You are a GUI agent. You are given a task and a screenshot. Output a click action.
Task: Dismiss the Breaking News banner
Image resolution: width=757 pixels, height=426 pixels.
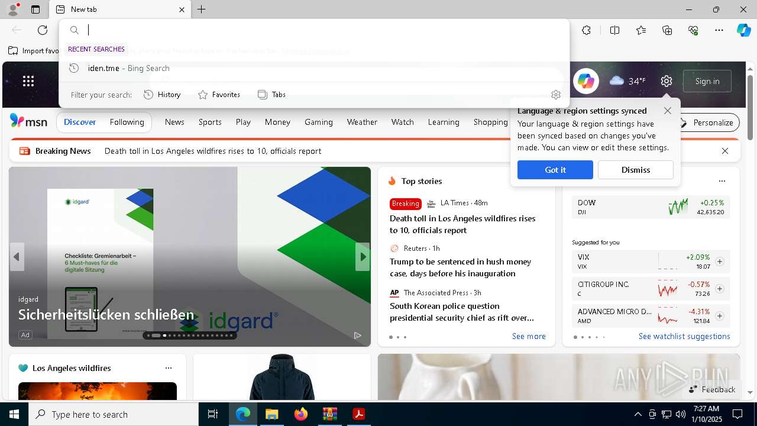click(x=725, y=151)
